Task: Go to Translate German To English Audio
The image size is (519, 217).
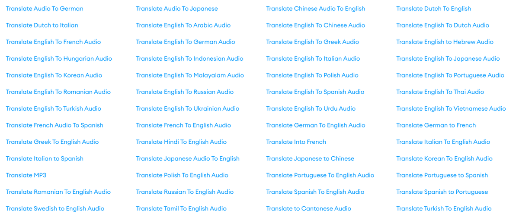Action: [316, 125]
